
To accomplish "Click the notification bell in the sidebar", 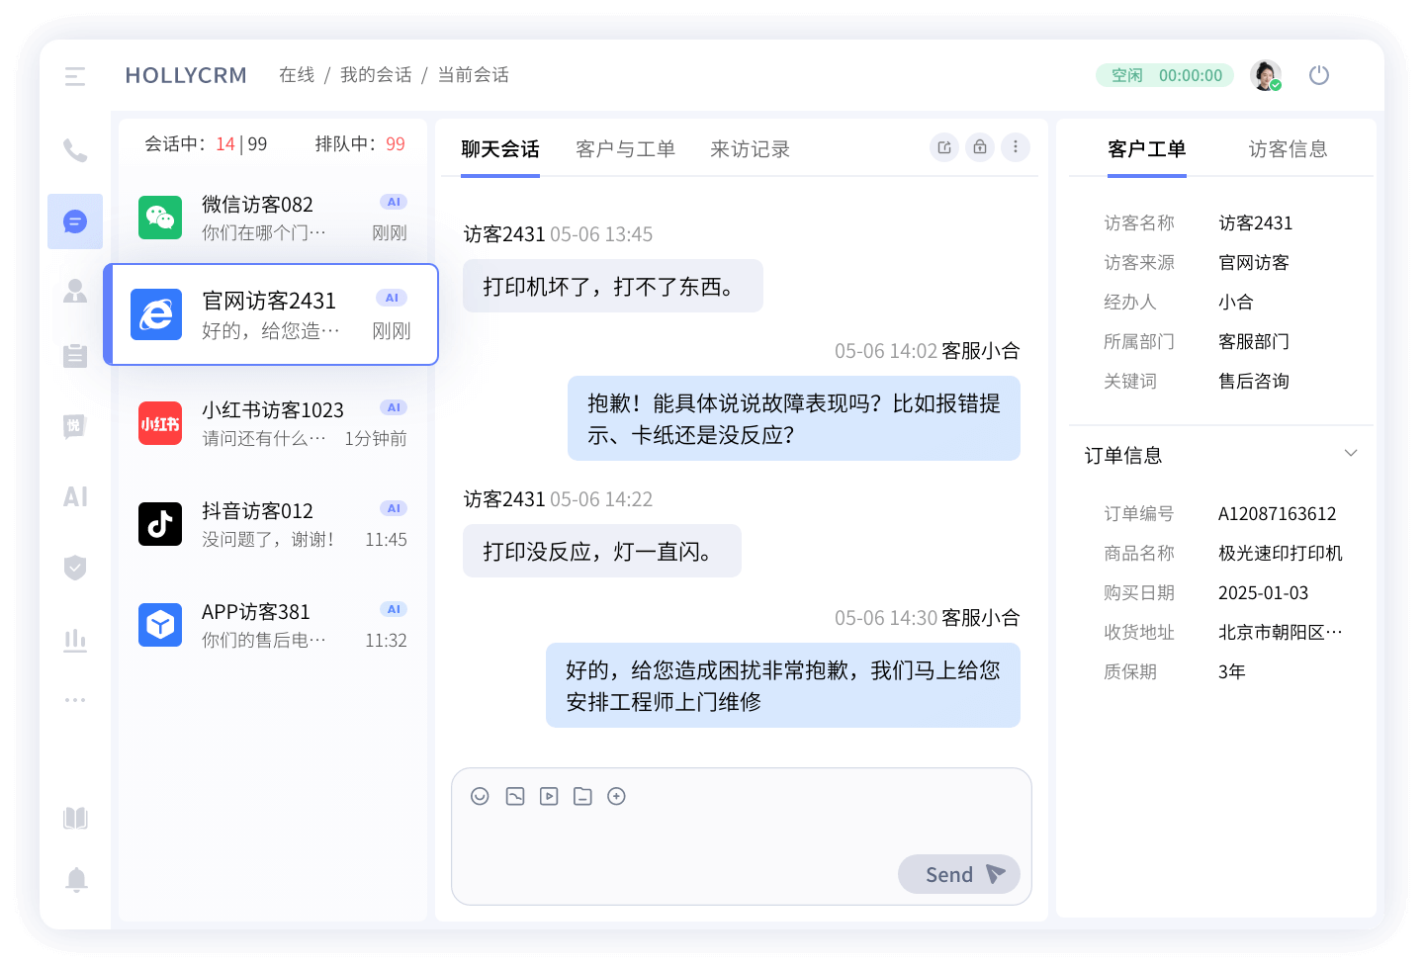I will tap(75, 879).
